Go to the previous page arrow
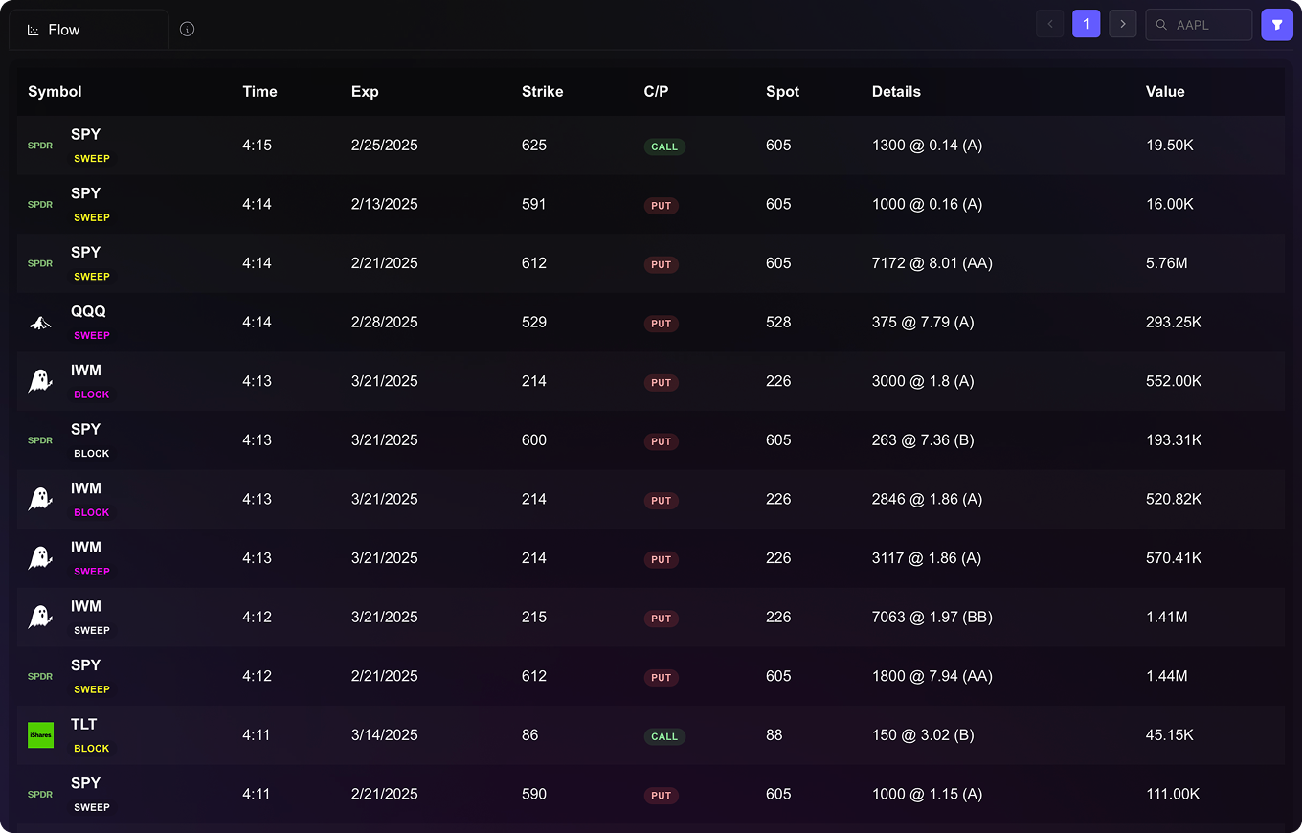Image resolution: width=1302 pixels, height=833 pixels. point(1049,25)
